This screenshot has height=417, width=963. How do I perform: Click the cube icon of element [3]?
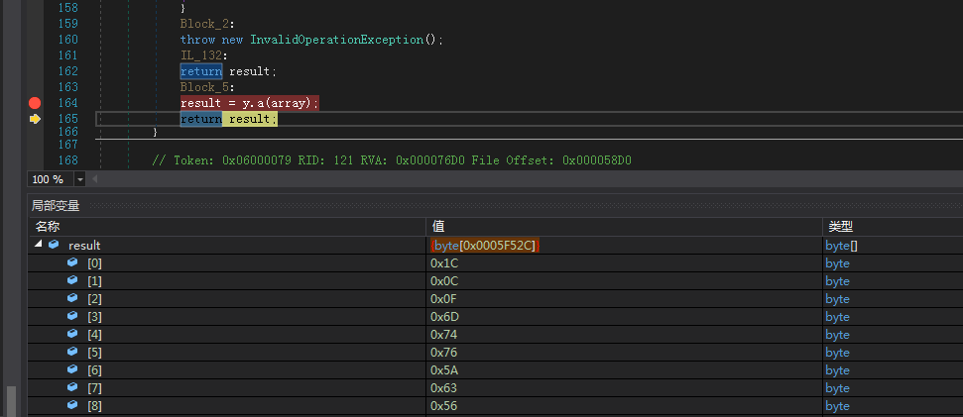pos(73,315)
